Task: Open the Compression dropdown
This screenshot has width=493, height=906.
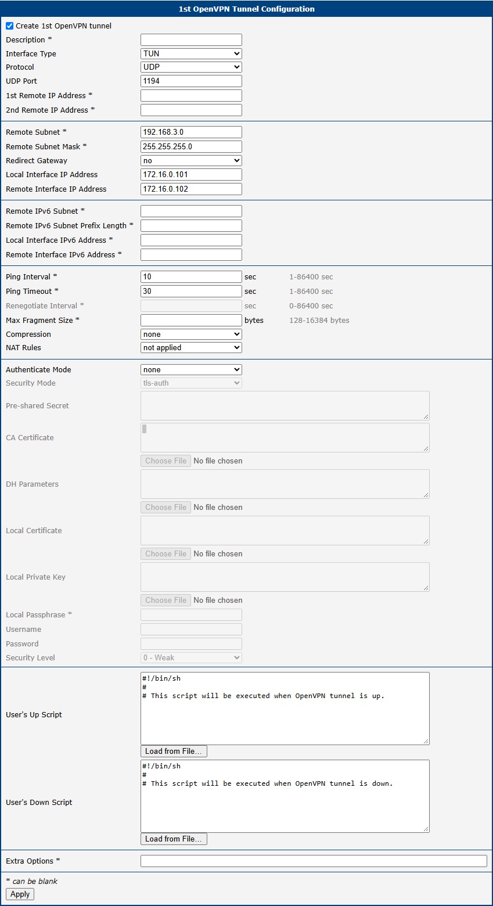Action: pos(191,334)
